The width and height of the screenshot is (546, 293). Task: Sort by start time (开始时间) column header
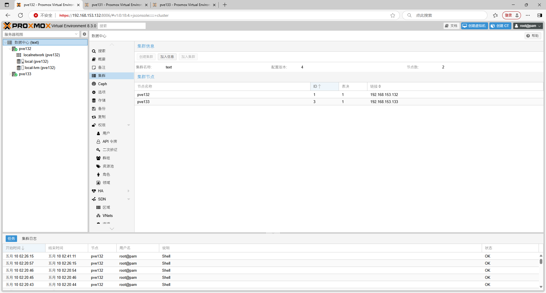coord(24,248)
